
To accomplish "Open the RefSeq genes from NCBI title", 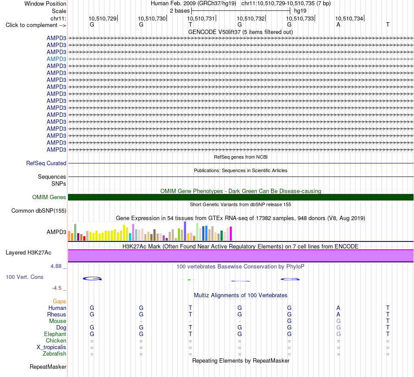I will tap(241, 157).
